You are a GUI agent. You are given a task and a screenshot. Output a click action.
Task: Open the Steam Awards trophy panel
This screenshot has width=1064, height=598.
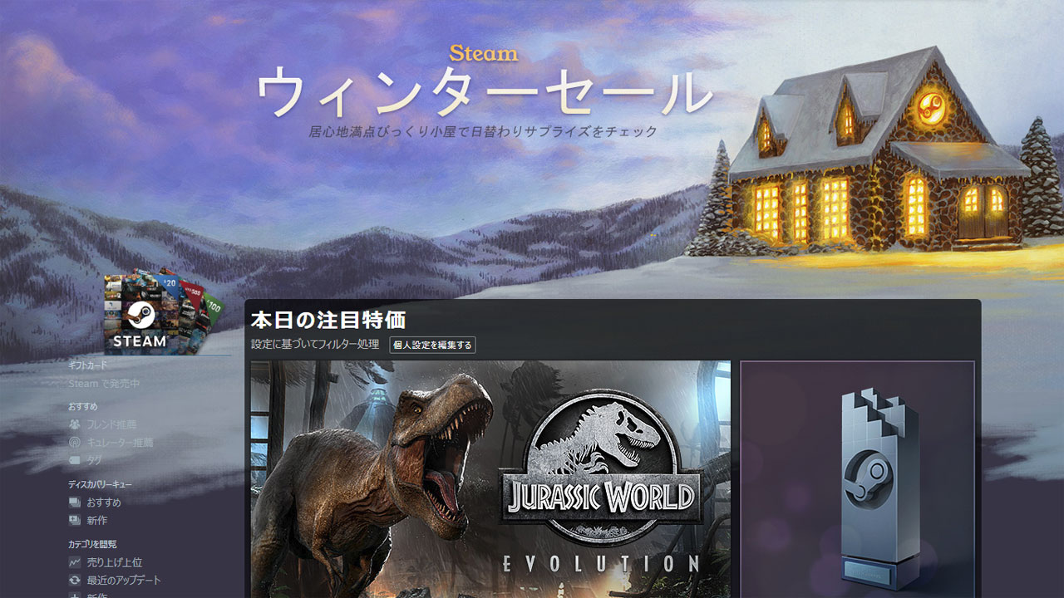pyautogui.click(x=857, y=479)
